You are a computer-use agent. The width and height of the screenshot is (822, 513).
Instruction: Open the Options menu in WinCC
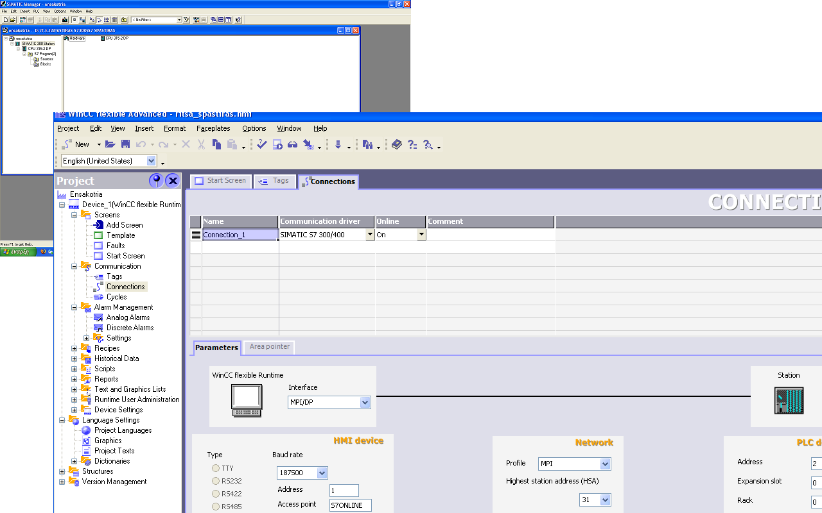(x=254, y=128)
